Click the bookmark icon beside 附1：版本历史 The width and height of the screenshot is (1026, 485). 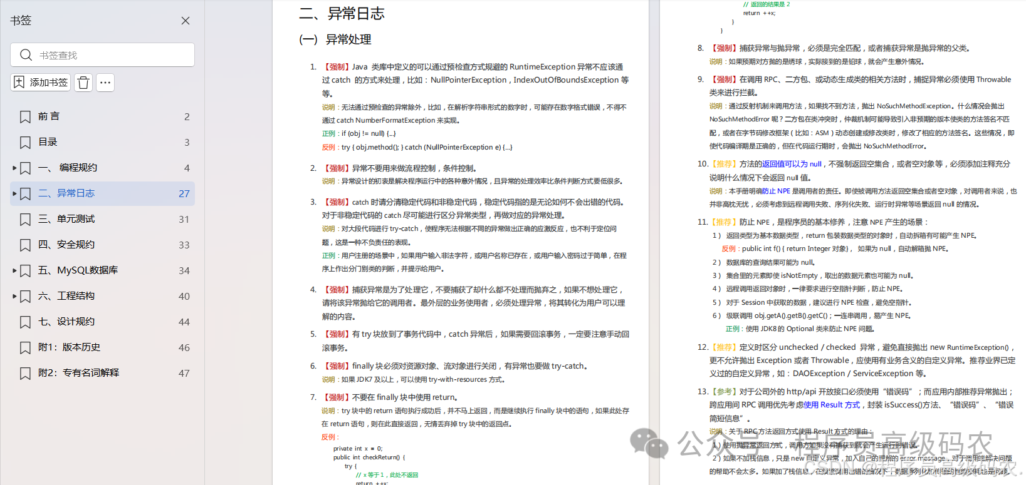tap(25, 348)
